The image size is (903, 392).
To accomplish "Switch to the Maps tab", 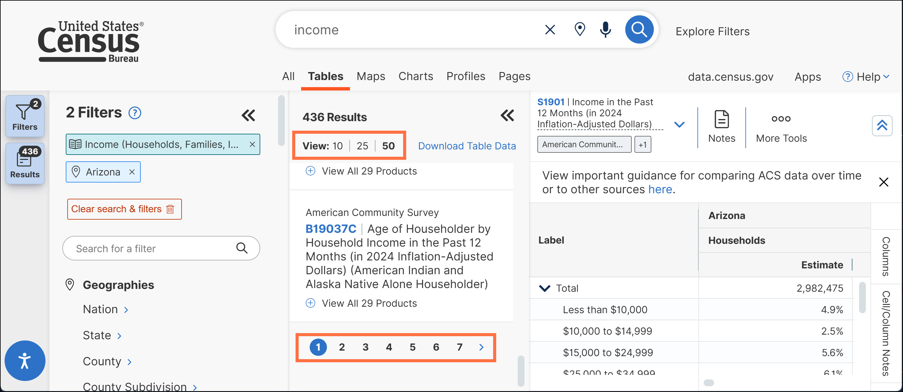I will (x=371, y=76).
